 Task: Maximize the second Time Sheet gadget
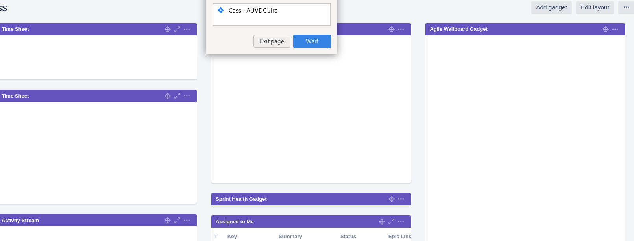[x=177, y=96]
